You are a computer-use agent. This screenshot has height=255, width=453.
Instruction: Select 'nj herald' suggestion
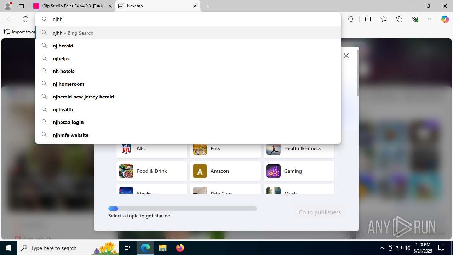188,46
